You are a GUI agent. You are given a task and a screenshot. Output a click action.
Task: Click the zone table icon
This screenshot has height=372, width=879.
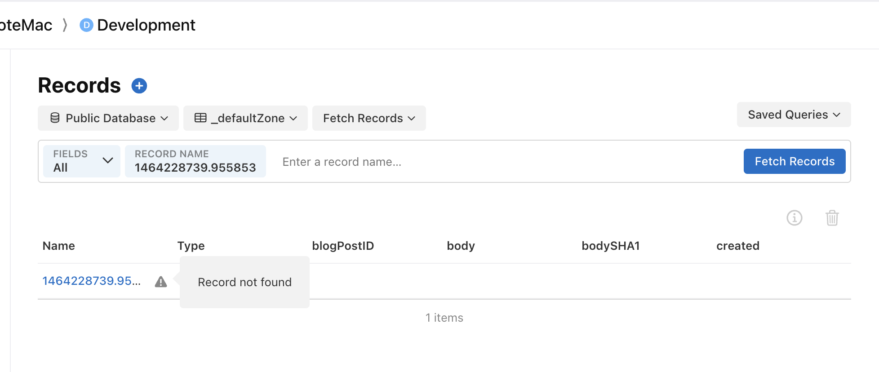click(x=200, y=118)
